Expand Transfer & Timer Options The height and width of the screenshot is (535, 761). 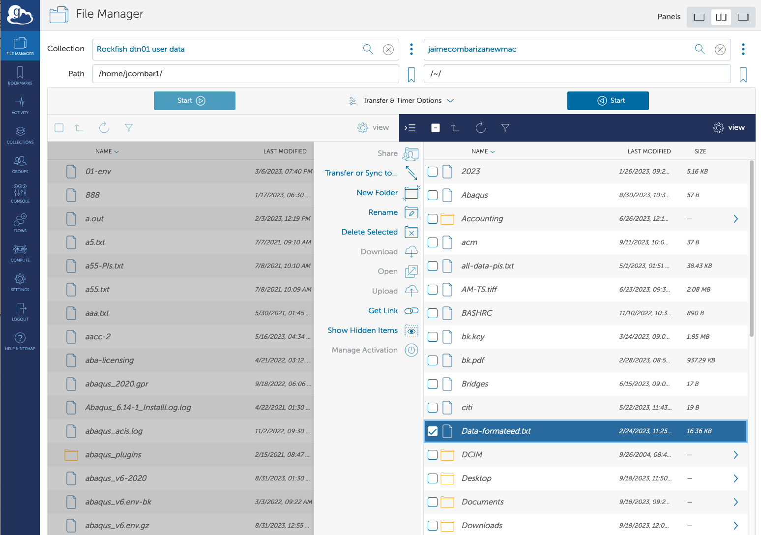[402, 101]
